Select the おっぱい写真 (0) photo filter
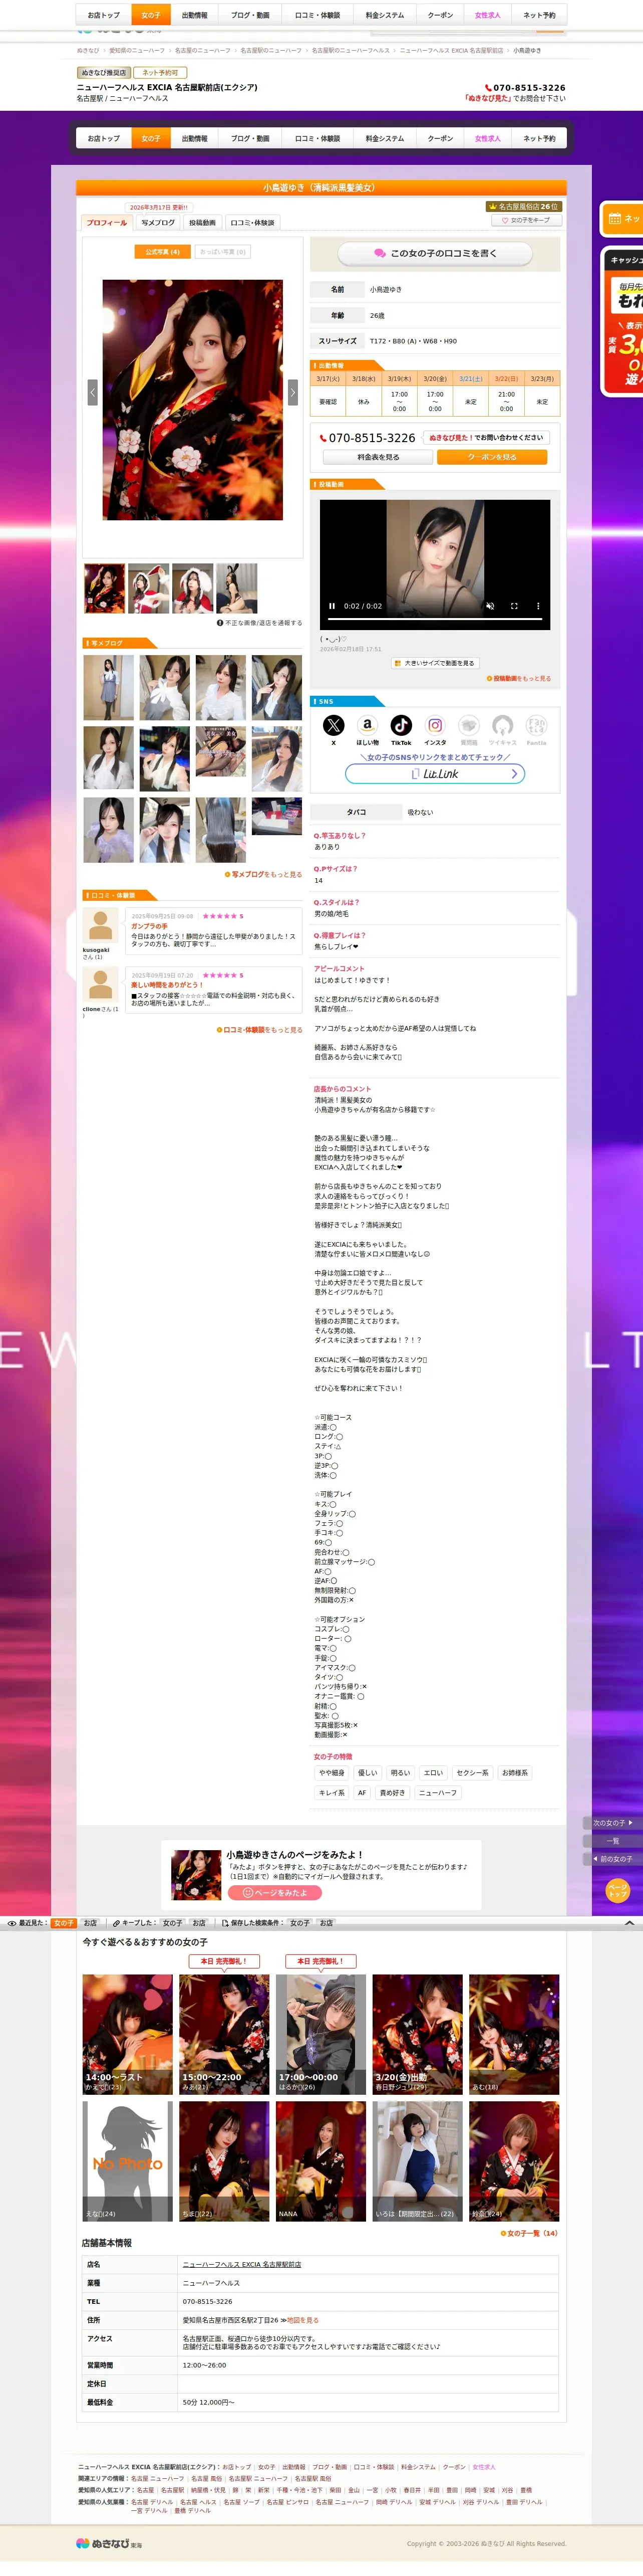The width and height of the screenshot is (643, 2576). point(223,252)
